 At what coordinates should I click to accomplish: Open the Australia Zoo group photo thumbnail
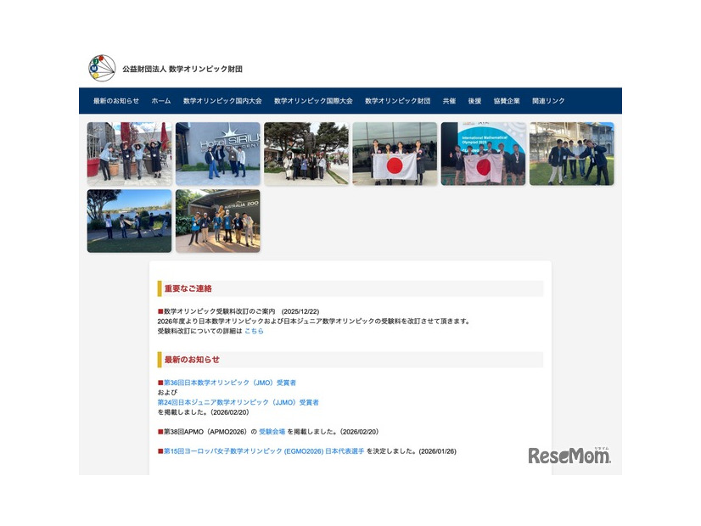tap(218, 221)
